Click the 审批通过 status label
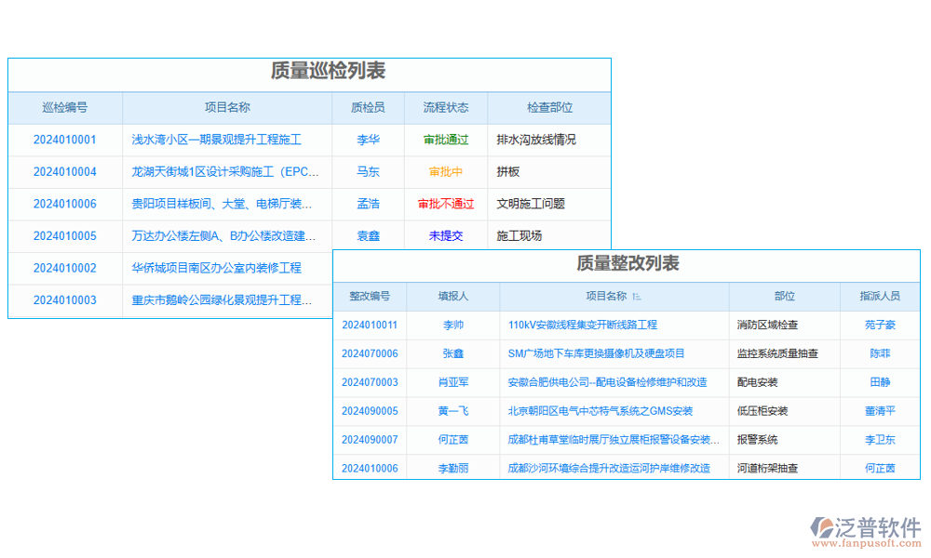Image resolution: width=931 pixels, height=558 pixels. [x=445, y=139]
